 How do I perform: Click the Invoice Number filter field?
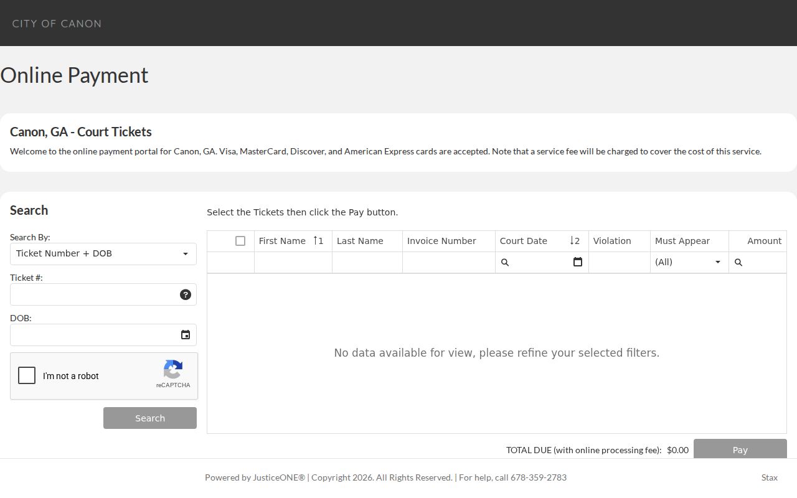point(449,262)
